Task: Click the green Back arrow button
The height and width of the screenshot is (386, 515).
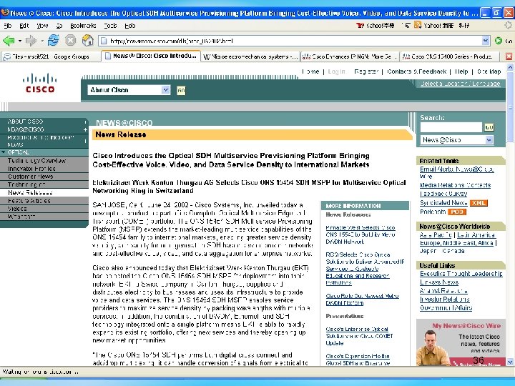Action: pyautogui.click(x=9, y=41)
